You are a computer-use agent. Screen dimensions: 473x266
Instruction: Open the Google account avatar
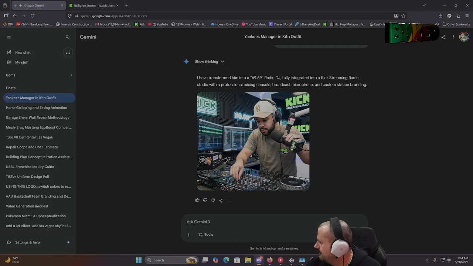(x=464, y=37)
